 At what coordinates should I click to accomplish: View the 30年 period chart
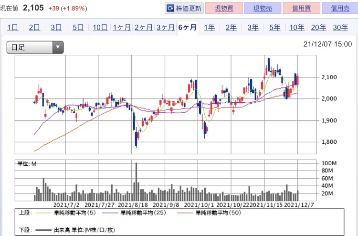tap(340, 27)
